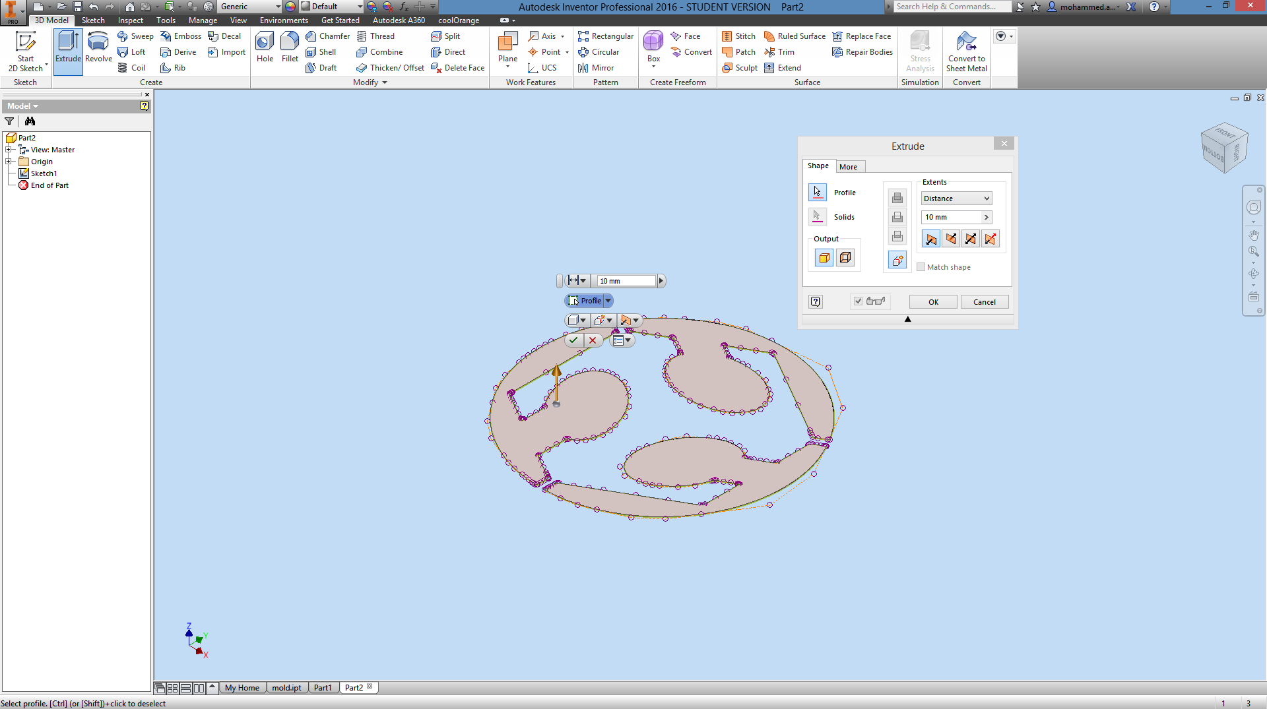The image size is (1267, 709).
Task: Click the Thicken/Offset tool
Action: click(390, 68)
